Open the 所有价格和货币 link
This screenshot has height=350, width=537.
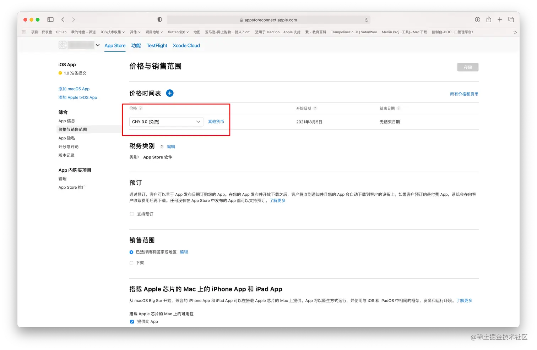(x=464, y=94)
